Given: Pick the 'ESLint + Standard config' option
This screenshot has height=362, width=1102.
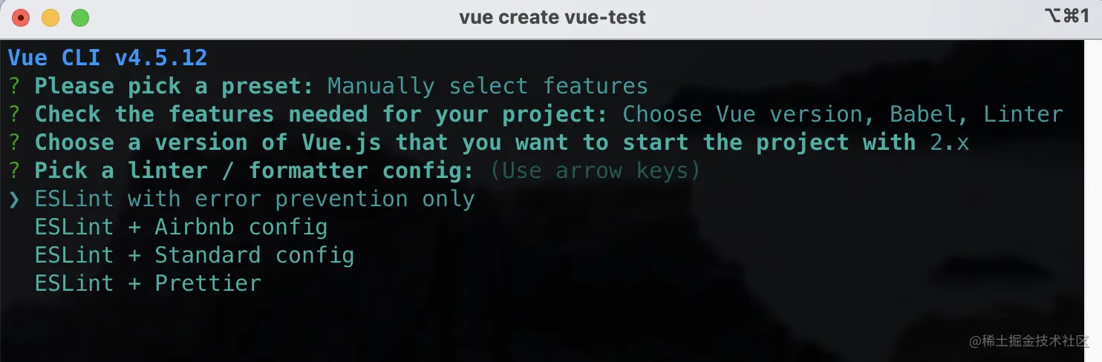Looking at the screenshot, I should coord(194,255).
